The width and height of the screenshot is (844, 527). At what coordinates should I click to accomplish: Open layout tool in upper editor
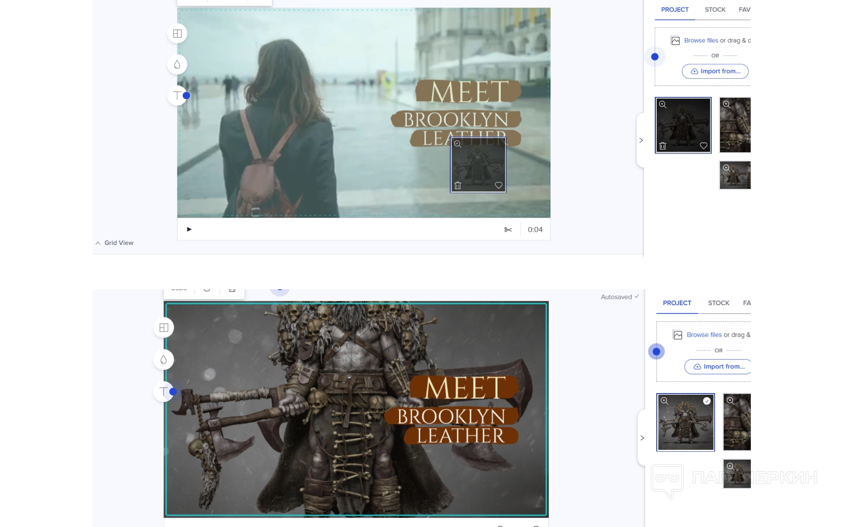coord(177,34)
